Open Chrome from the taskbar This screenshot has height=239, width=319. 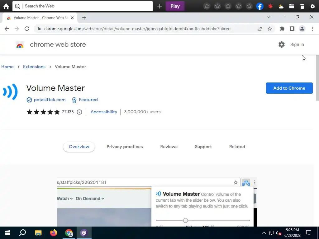tap(69, 233)
